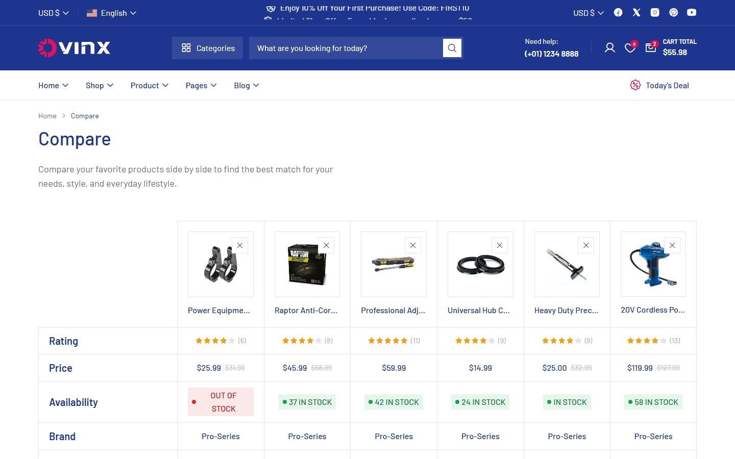Open the Professional Adj... product title
This screenshot has width=735, height=459.
[x=393, y=311]
